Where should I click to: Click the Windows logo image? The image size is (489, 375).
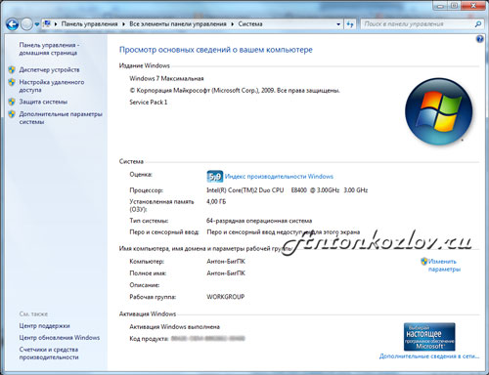(x=438, y=111)
